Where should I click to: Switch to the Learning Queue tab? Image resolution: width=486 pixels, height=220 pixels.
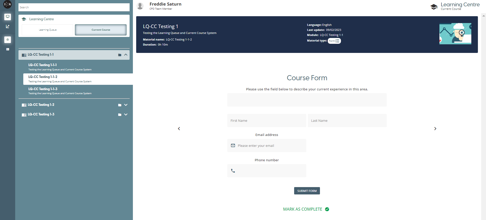click(48, 30)
